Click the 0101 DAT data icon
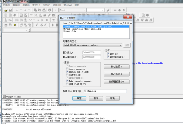This screenshot has width=183, height=124. (21, 20)
